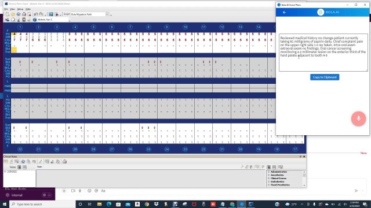This screenshot has width=371, height=208.
Task: Click the highlighted PD cell for tooth 1
Action: tap(14, 34)
